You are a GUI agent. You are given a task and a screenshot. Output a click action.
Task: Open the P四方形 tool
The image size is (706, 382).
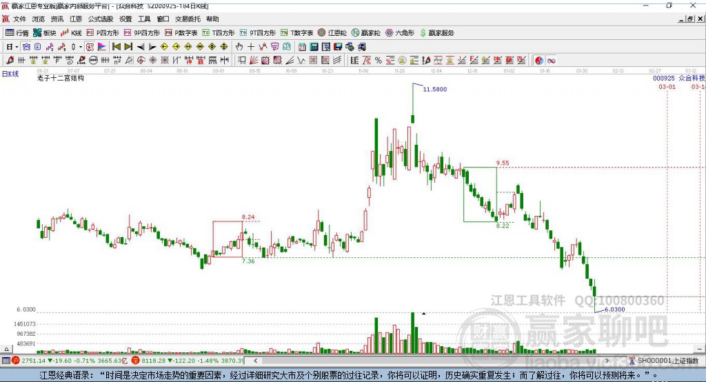coord(103,33)
